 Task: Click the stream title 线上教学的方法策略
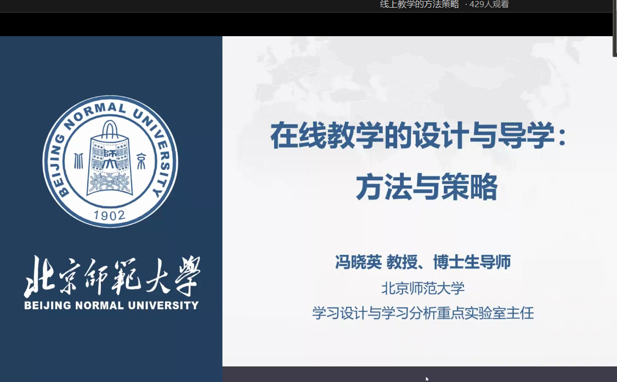click(x=419, y=5)
